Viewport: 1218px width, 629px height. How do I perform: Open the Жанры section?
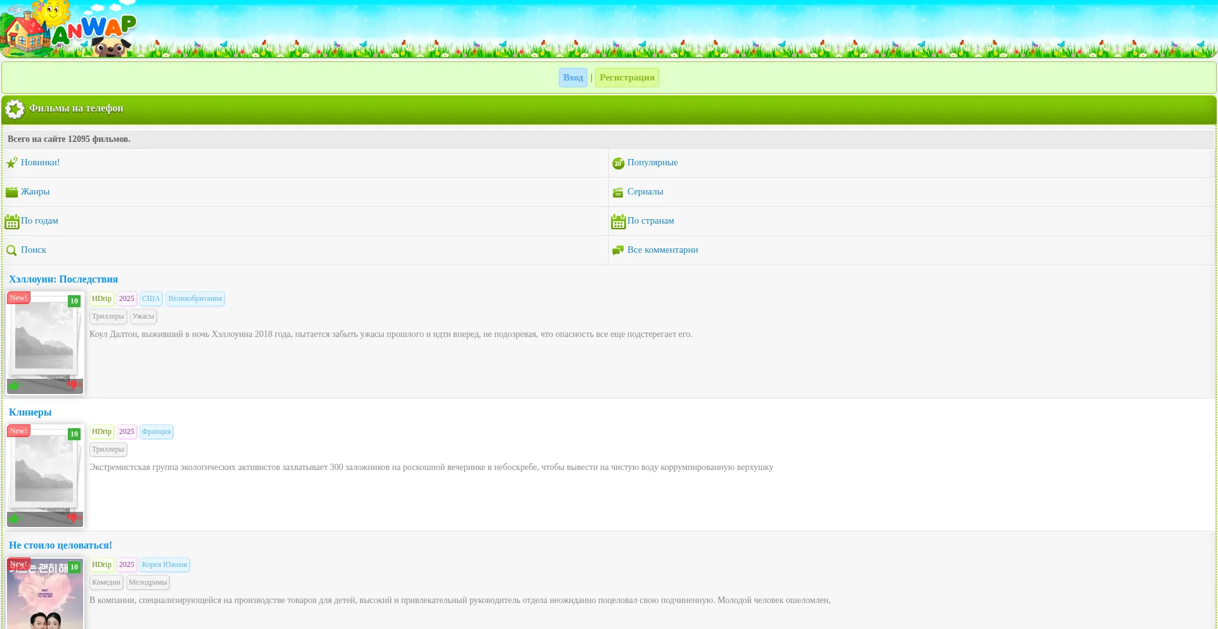point(35,192)
